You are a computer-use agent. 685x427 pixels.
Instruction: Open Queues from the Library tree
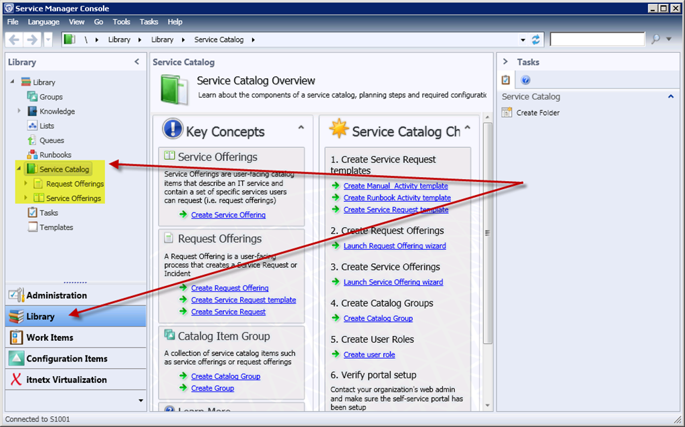[x=52, y=140]
